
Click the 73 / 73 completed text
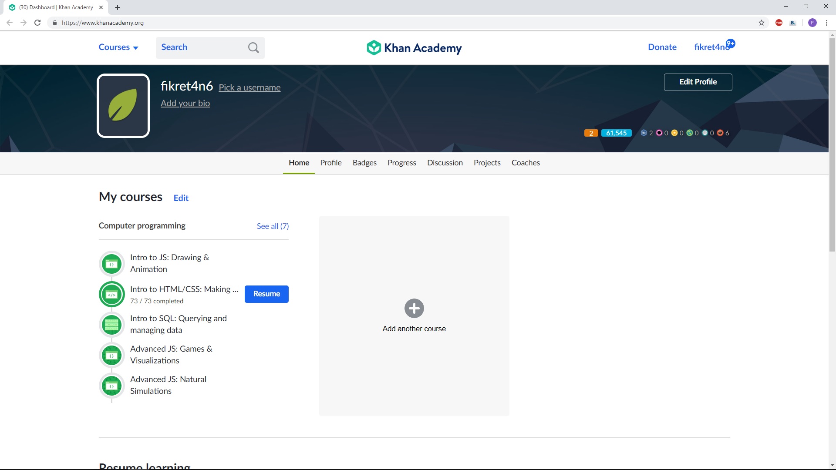[x=157, y=301]
